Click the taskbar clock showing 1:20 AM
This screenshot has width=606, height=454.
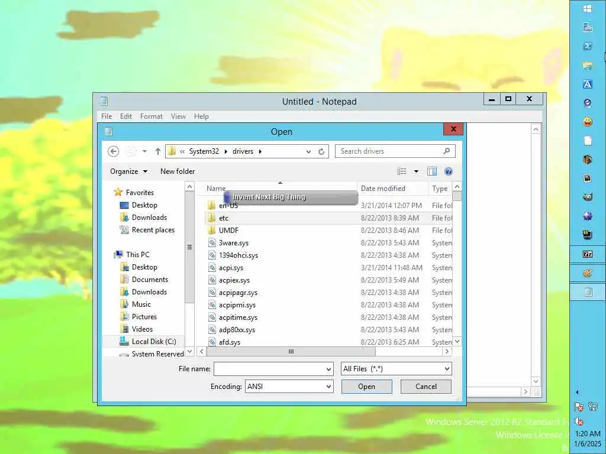pos(588,439)
